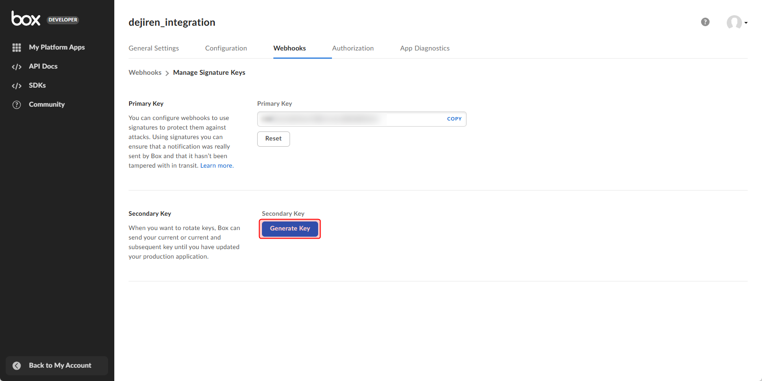This screenshot has height=381, width=762.
Task: Click the Community question mark icon
Action: click(17, 105)
